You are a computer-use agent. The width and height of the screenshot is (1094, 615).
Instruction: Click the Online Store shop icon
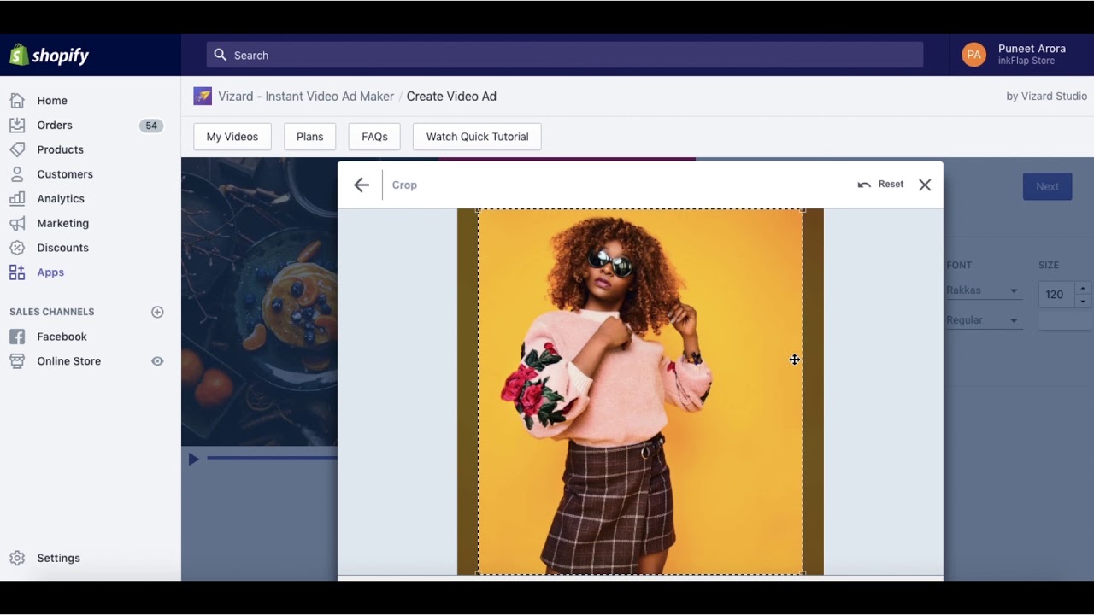click(x=17, y=361)
